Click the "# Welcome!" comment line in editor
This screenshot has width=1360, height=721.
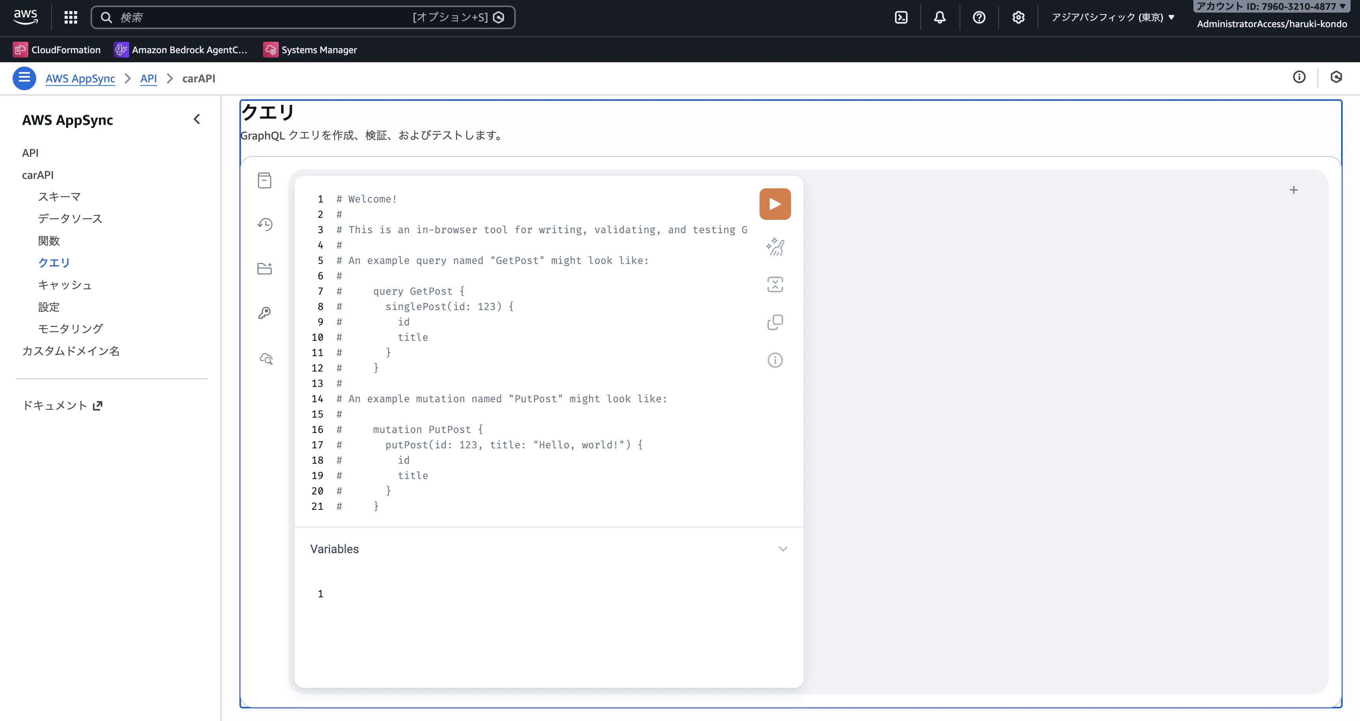pyautogui.click(x=367, y=199)
